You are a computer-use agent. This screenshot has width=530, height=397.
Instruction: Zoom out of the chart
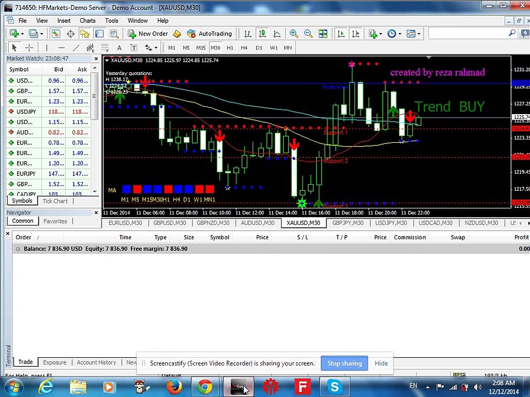308,34
